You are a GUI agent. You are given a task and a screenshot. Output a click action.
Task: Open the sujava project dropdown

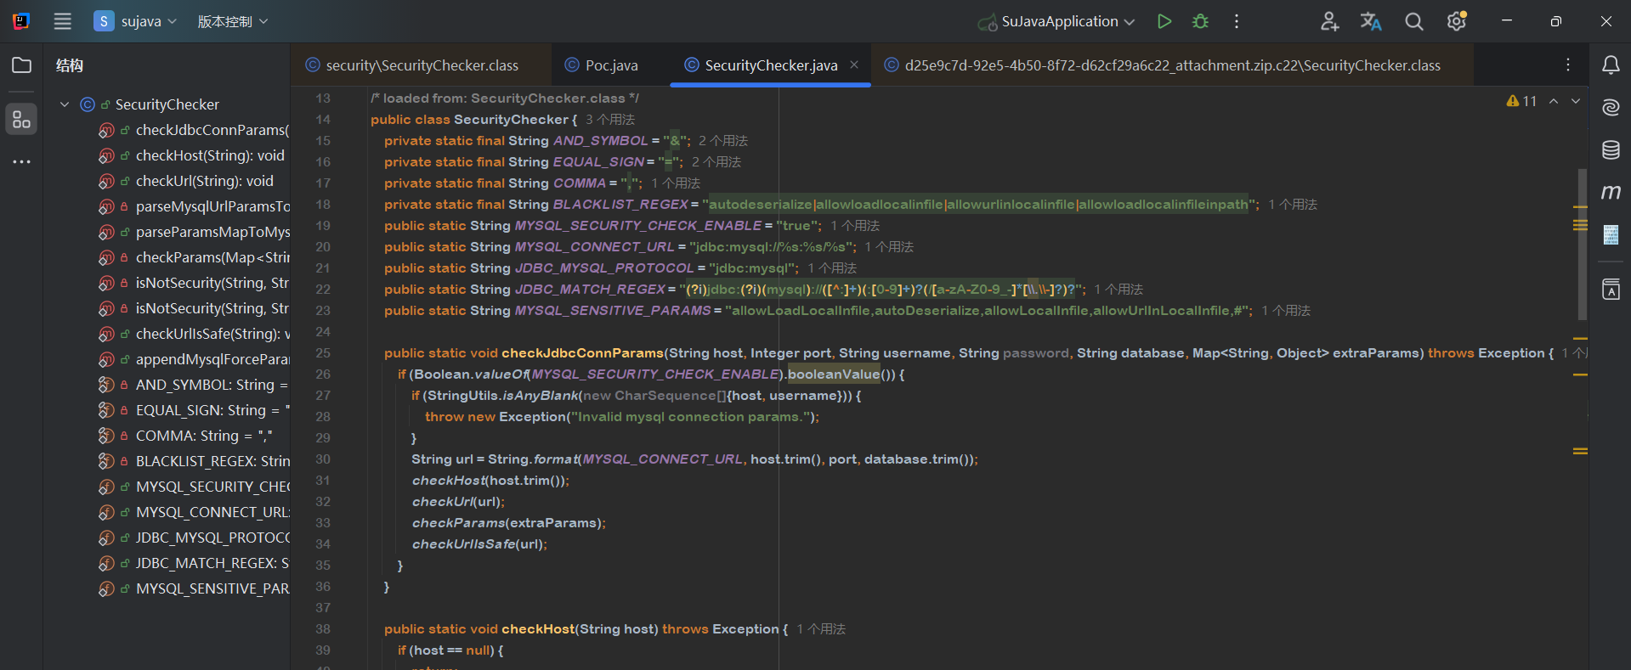pyautogui.click(x=135, y=21)
